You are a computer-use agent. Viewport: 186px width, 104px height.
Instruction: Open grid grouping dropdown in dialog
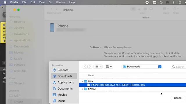108,67
